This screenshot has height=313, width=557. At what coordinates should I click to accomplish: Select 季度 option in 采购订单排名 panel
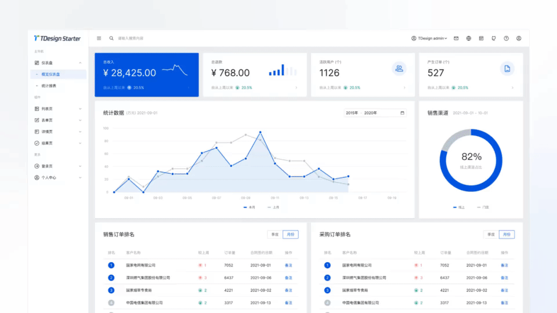[x=491, y=235]
